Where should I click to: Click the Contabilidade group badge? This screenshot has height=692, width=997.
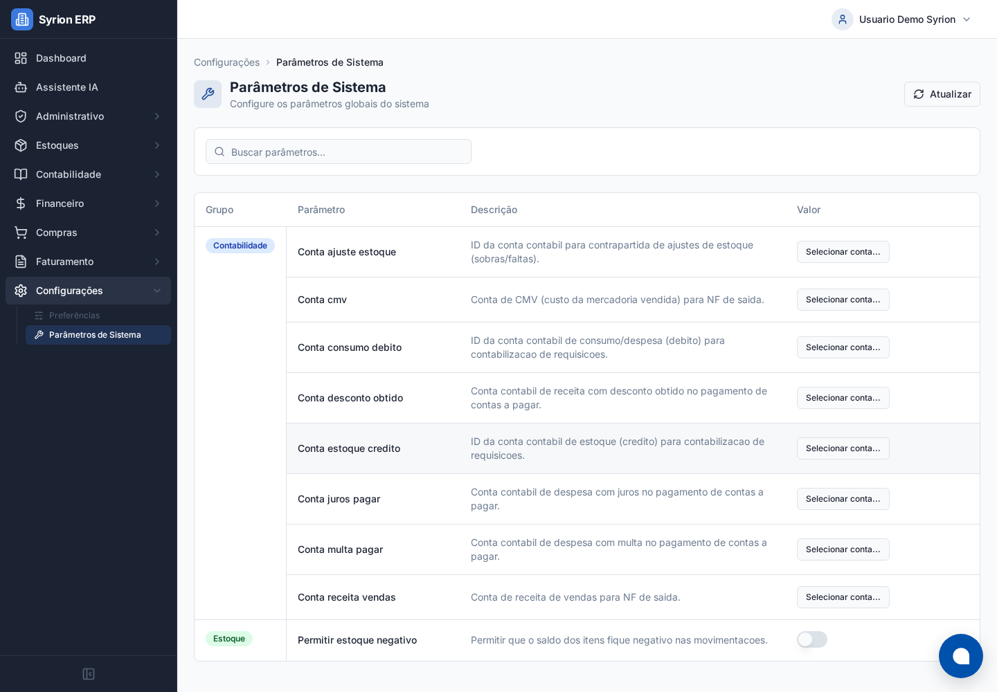point(240,246)
